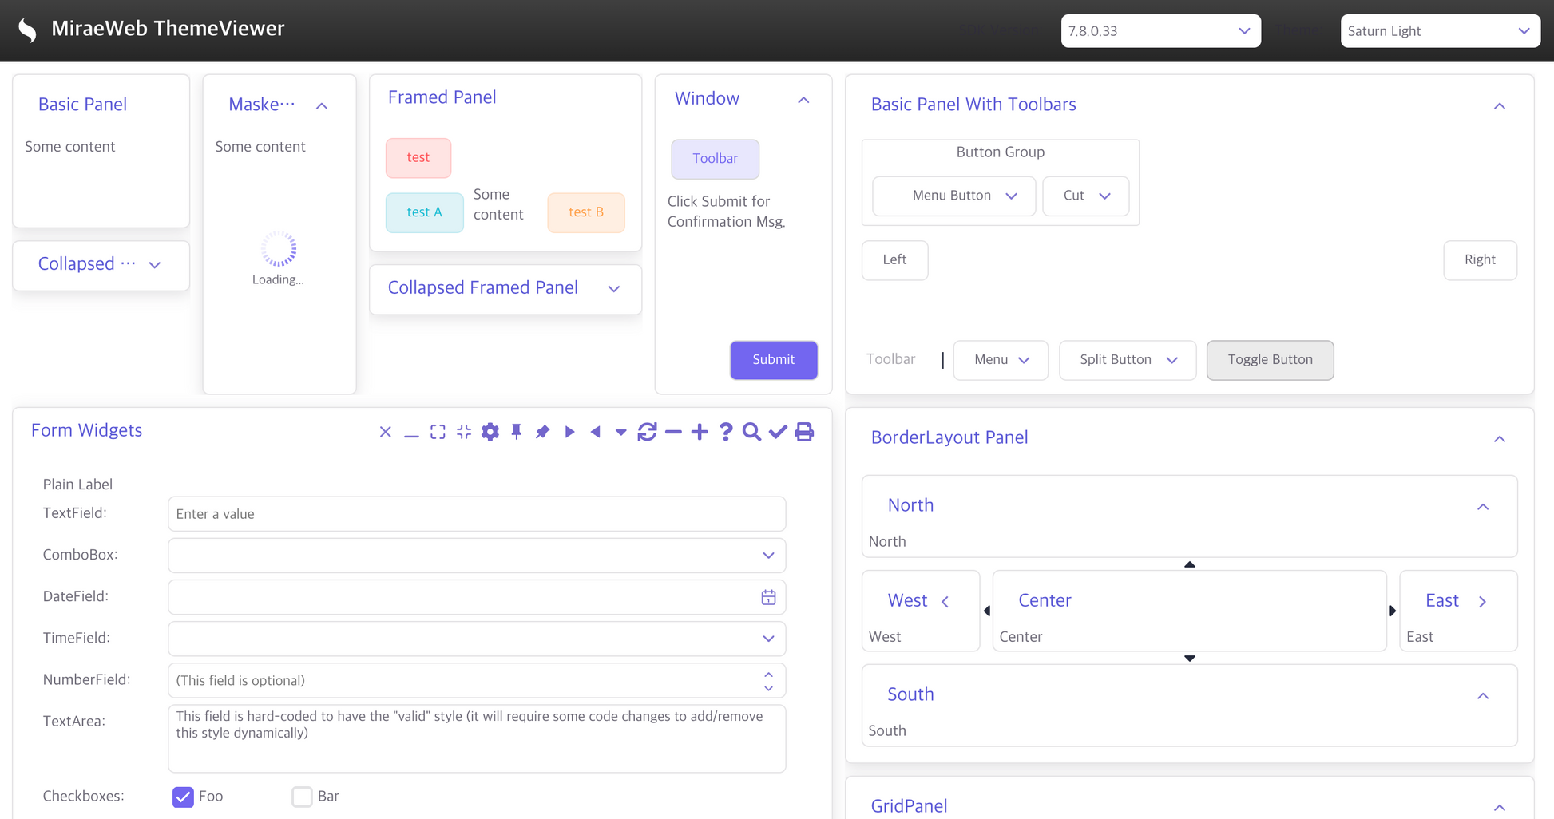Click the pin tool in Form Widgets

(x=517, y=432)
